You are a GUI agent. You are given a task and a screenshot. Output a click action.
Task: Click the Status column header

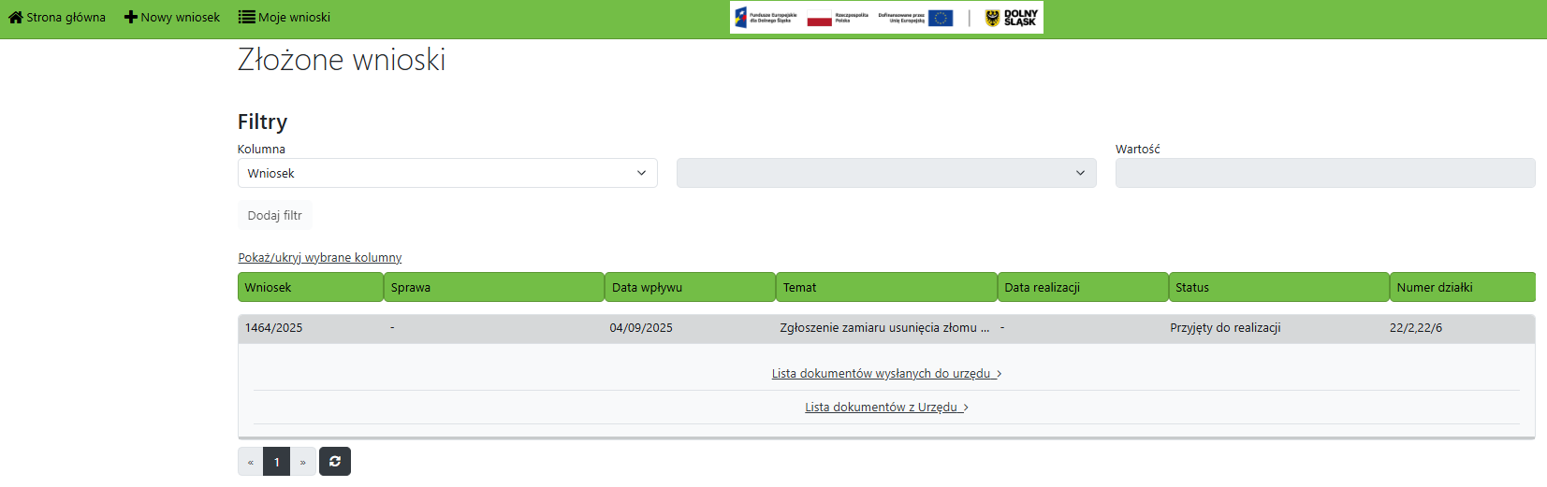click(x=1277, y=287)
